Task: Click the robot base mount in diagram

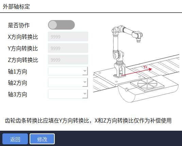Action: [x=119, y=70]
